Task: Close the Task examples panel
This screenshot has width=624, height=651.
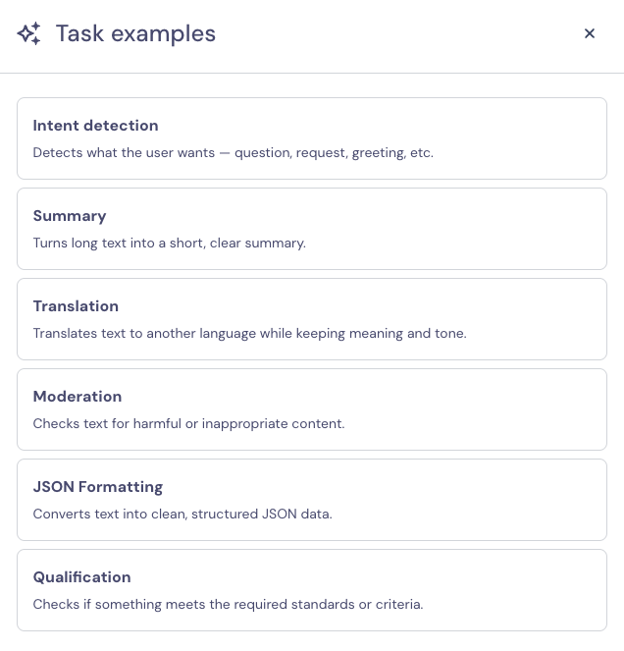Action: click(590, 33)
